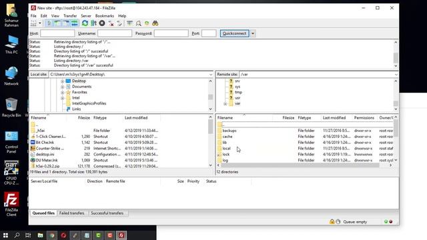Select the backups folder in remote list
427x240 pixels.
click(x=230, y=131)
